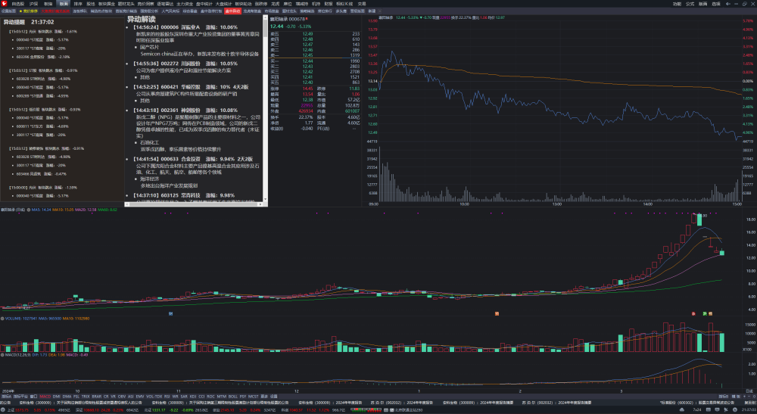Click the green down-triangle next to -0.70
757x414 pixels.
[x=421, y=17]
